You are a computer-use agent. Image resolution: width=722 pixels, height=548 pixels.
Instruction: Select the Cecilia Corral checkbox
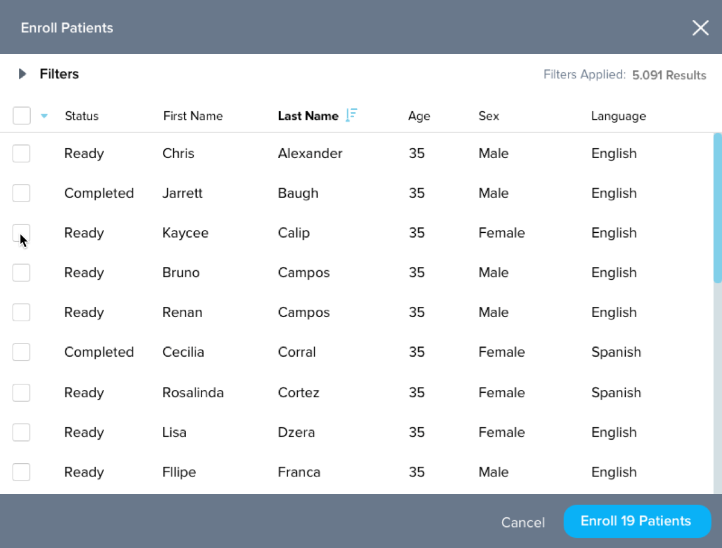coord(22,352)
